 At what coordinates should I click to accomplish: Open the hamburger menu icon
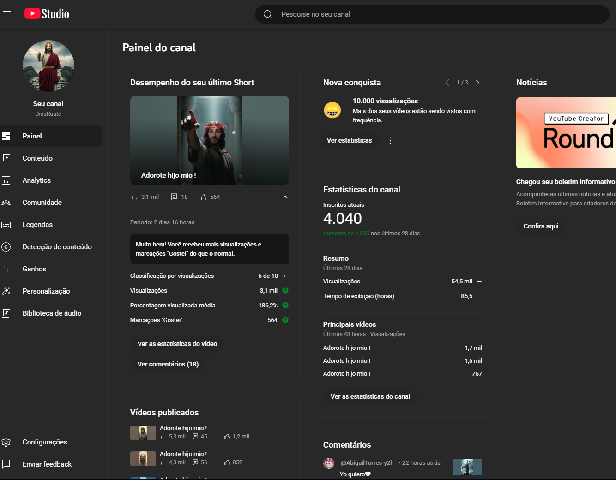coord(7,14)
